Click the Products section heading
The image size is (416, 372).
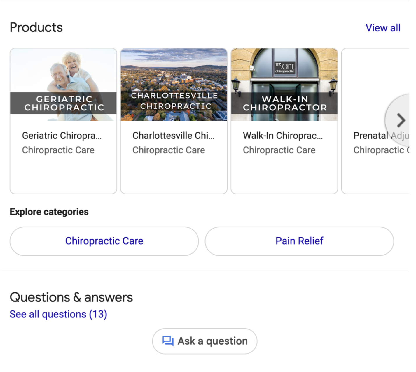(36, 28)
